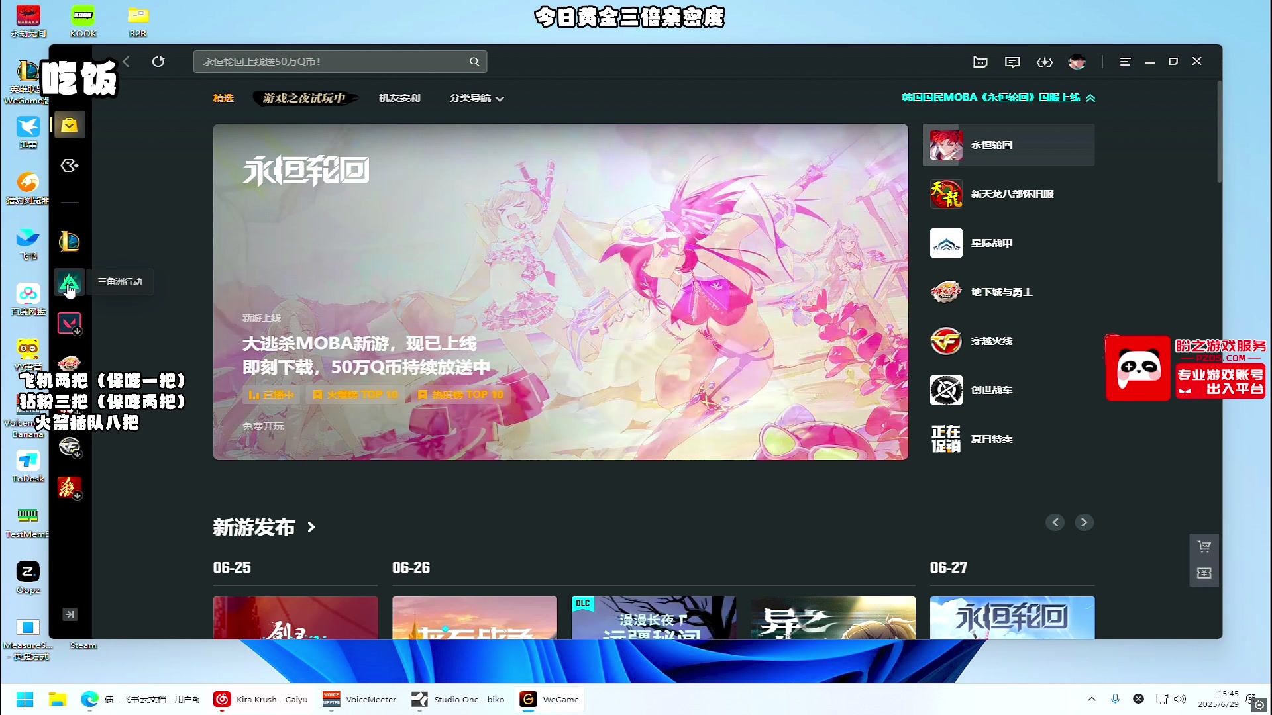This screenshot has width=1272, height=715.
Task: Select the red dragon game icon in sidebar
Action: point(70,488)
